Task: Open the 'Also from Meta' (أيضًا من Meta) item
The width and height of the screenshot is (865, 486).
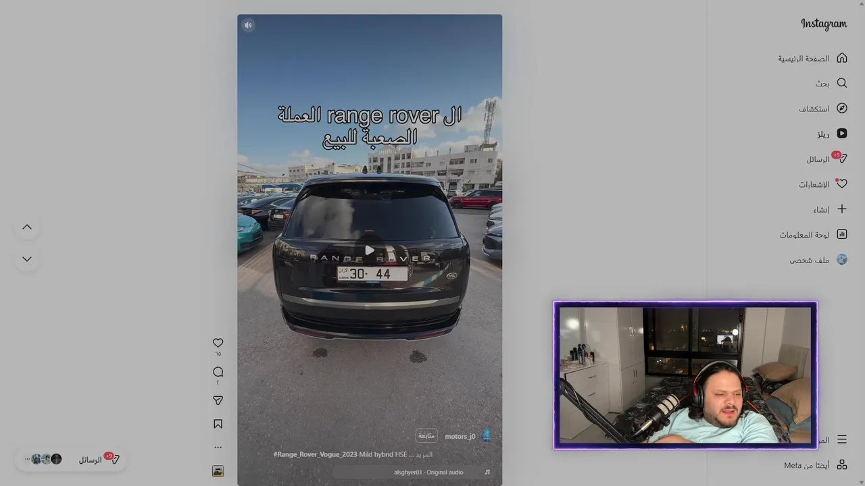Action: (x=815, y=465)
